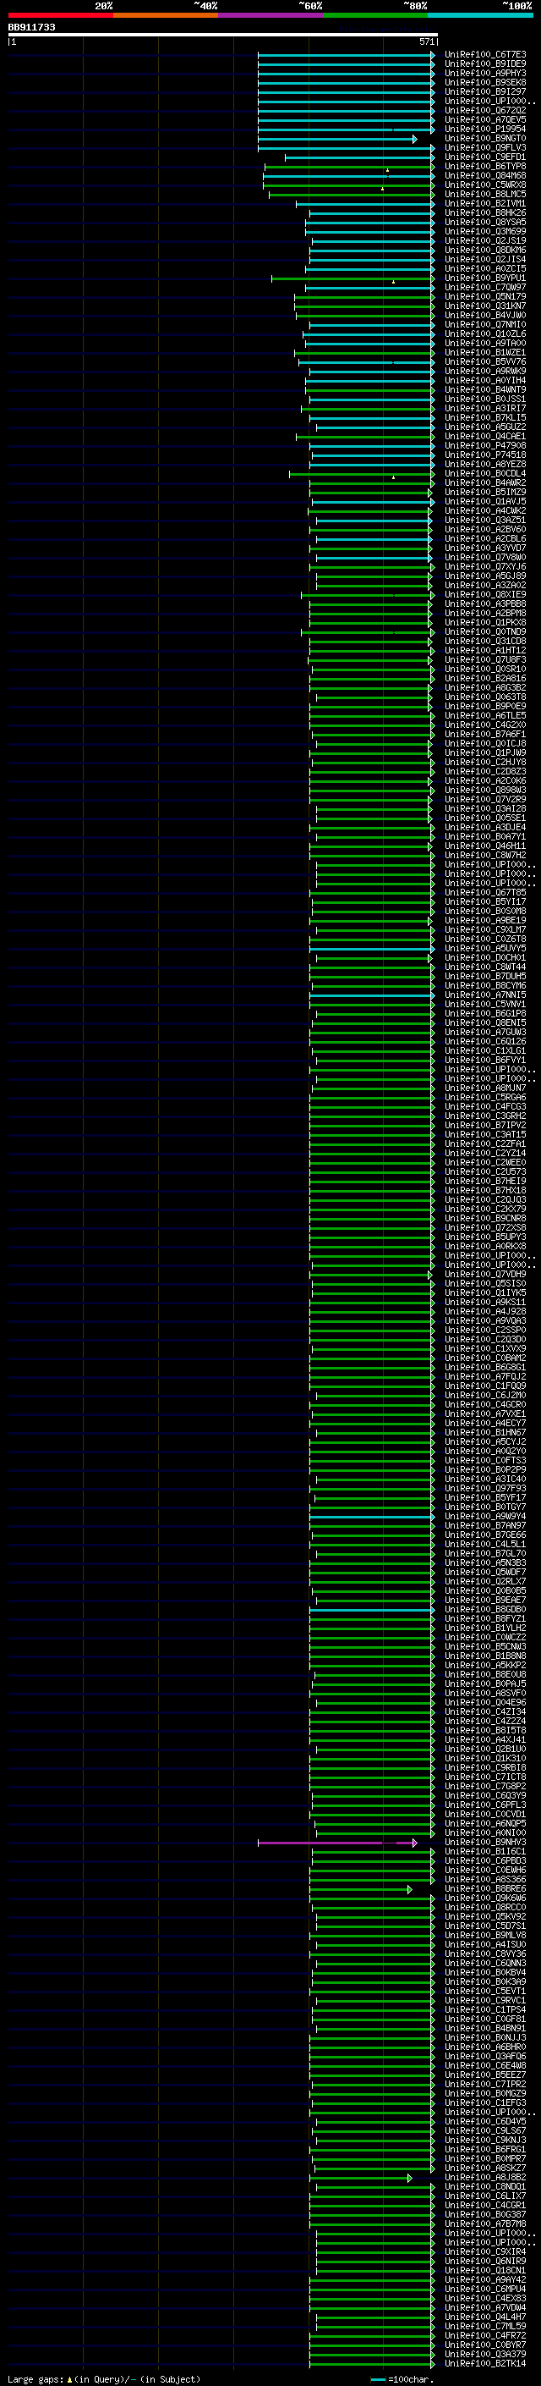
Task: Click the white query sequence ruler bar
Action: [x=223, y=34]
